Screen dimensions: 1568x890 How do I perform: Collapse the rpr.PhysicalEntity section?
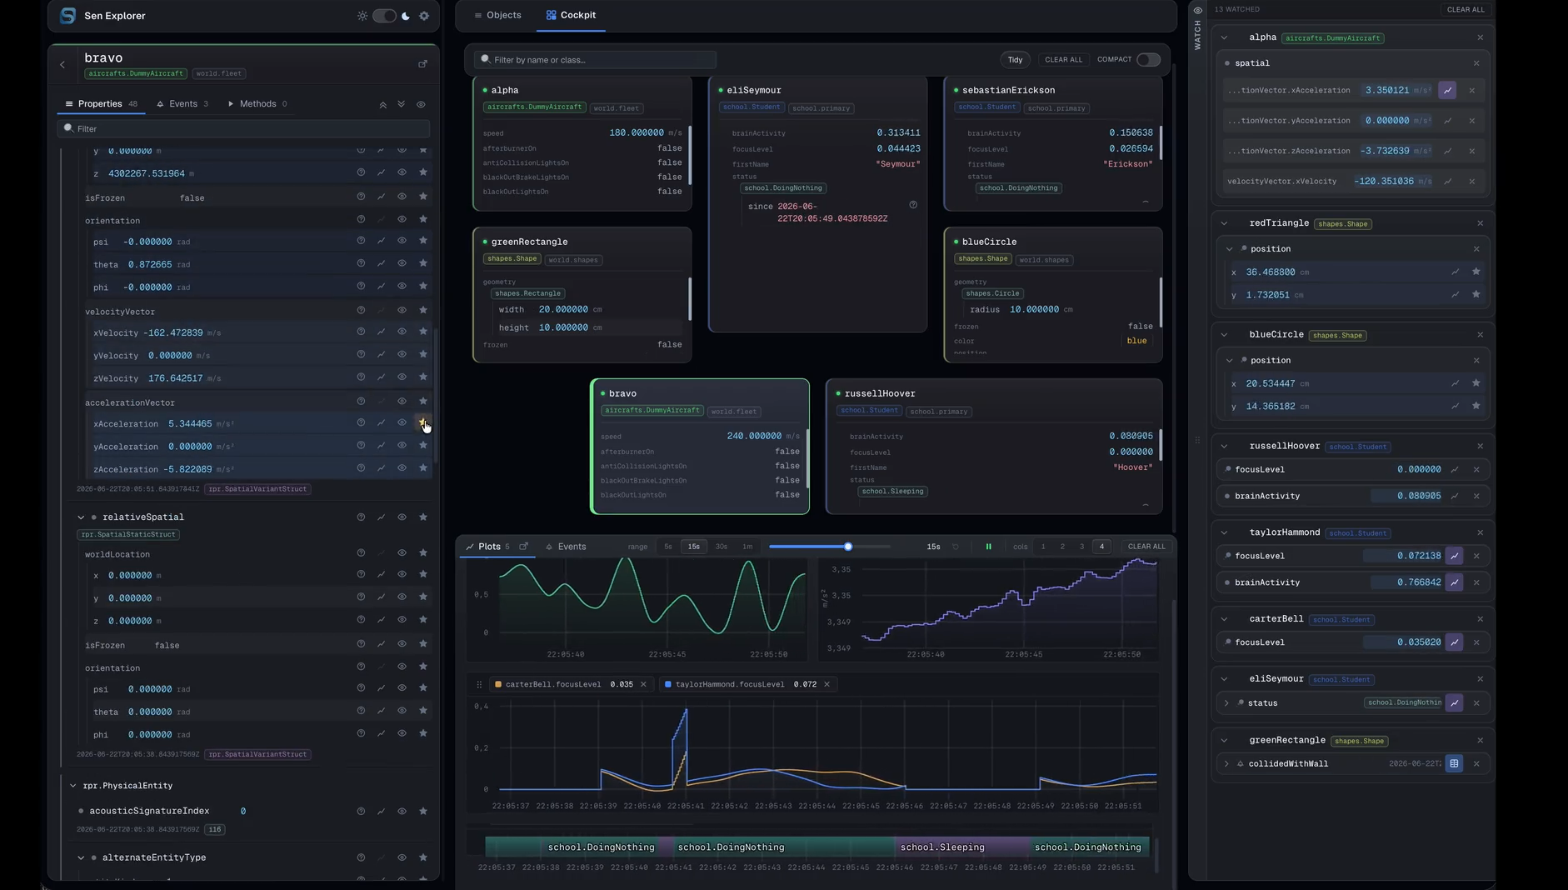(x=72, y=786)
